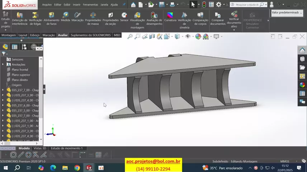Expand the first 035_237_7_00 component

click(3, 90)
